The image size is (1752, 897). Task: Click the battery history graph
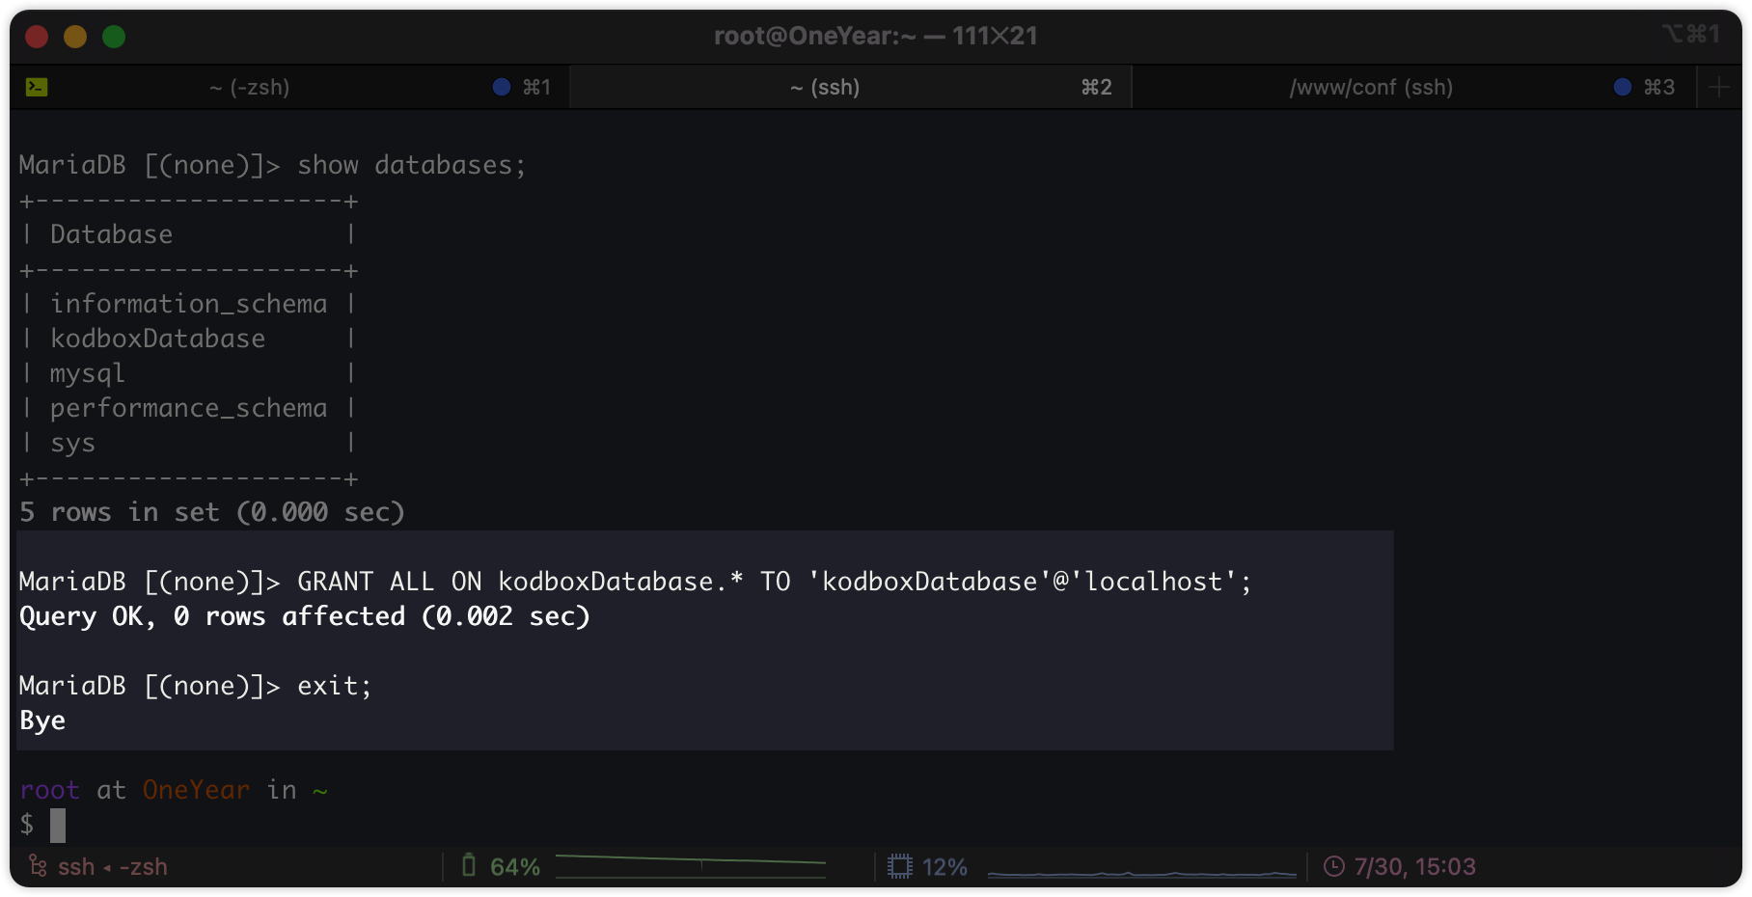tap(691, 866)
